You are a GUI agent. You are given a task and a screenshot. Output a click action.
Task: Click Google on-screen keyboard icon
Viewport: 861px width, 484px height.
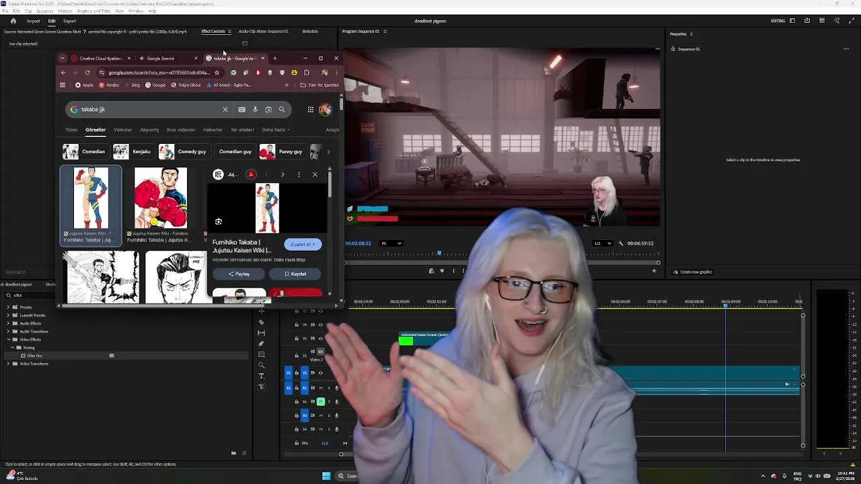[x=241, y=110]
